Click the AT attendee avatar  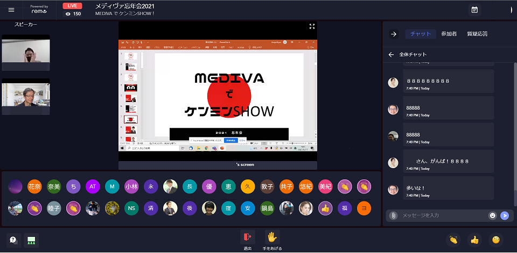click(93, 186)
